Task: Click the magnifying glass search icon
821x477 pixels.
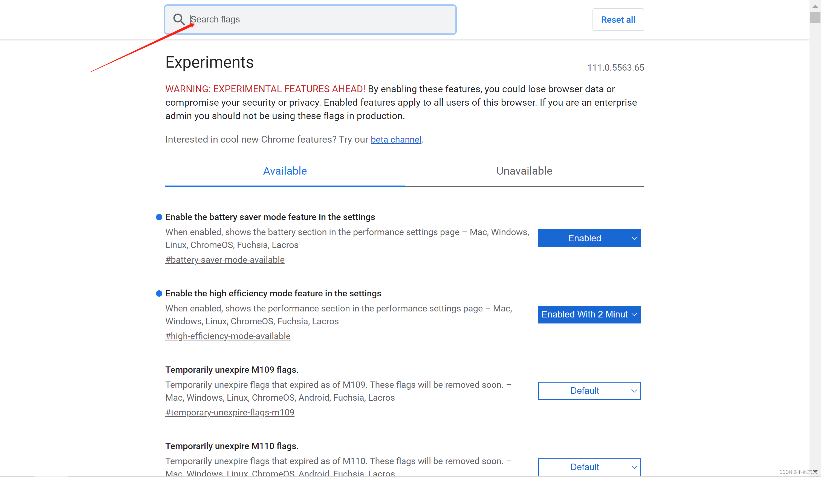Action: pyautogui.click(x=178, y=19)
